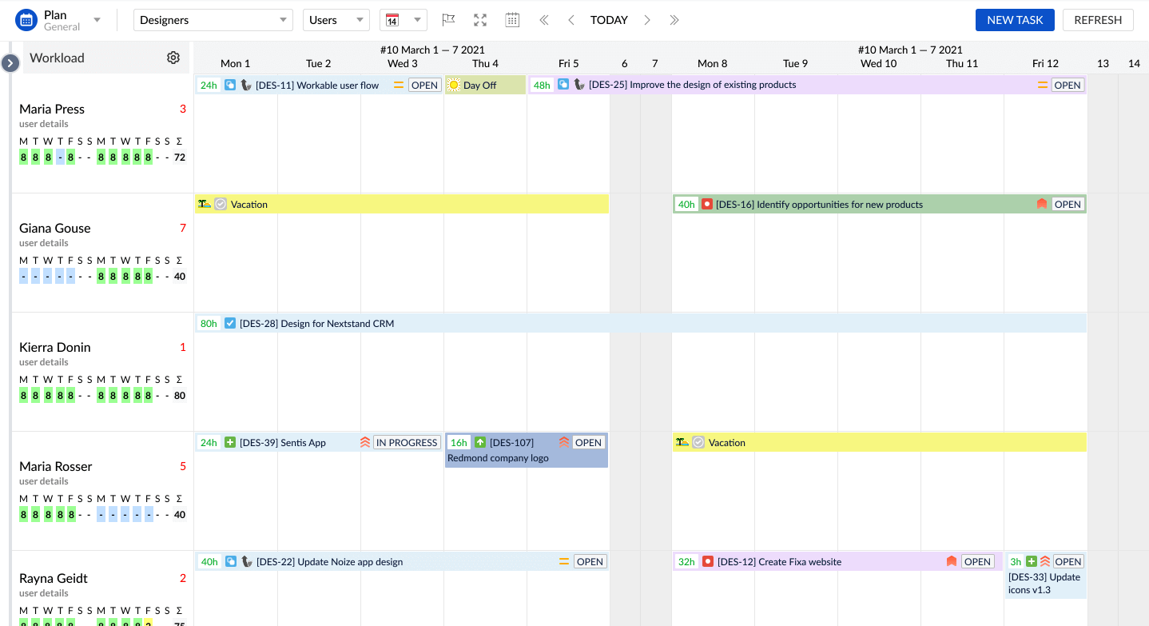Open Workload settings via the gear icon
This screenshot has width=1149, height=626.
[173, 58]
